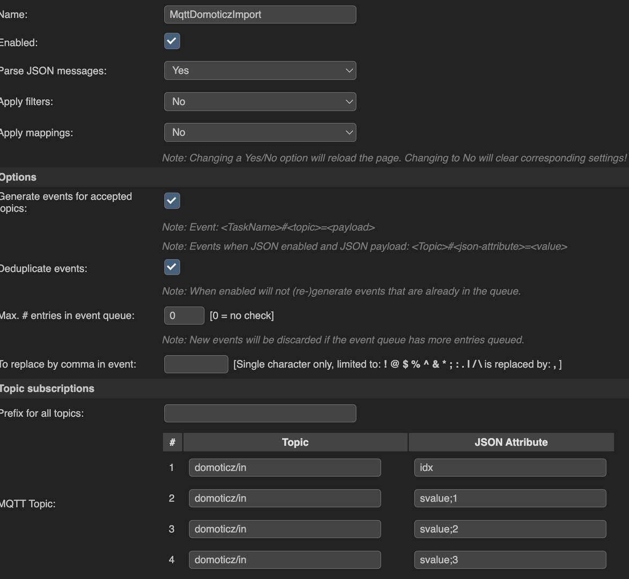Click the Name field containing MqttDomoticzImport
The width and height of the screenshot is (629, 579).
260,14
